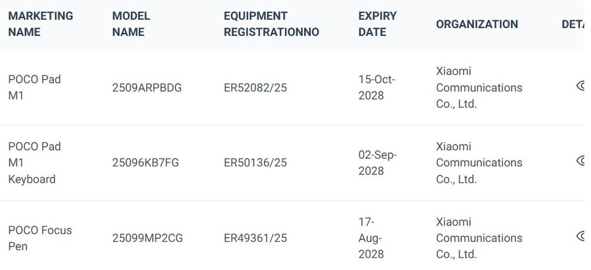591x270 pixels.
Task: Click the 02-Sep-2028 expiry date
Action: pyautogui.click(x=377, y=163)
